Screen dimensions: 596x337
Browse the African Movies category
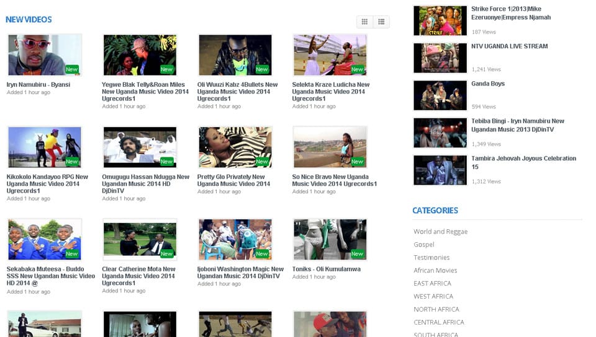click(435, 271)
